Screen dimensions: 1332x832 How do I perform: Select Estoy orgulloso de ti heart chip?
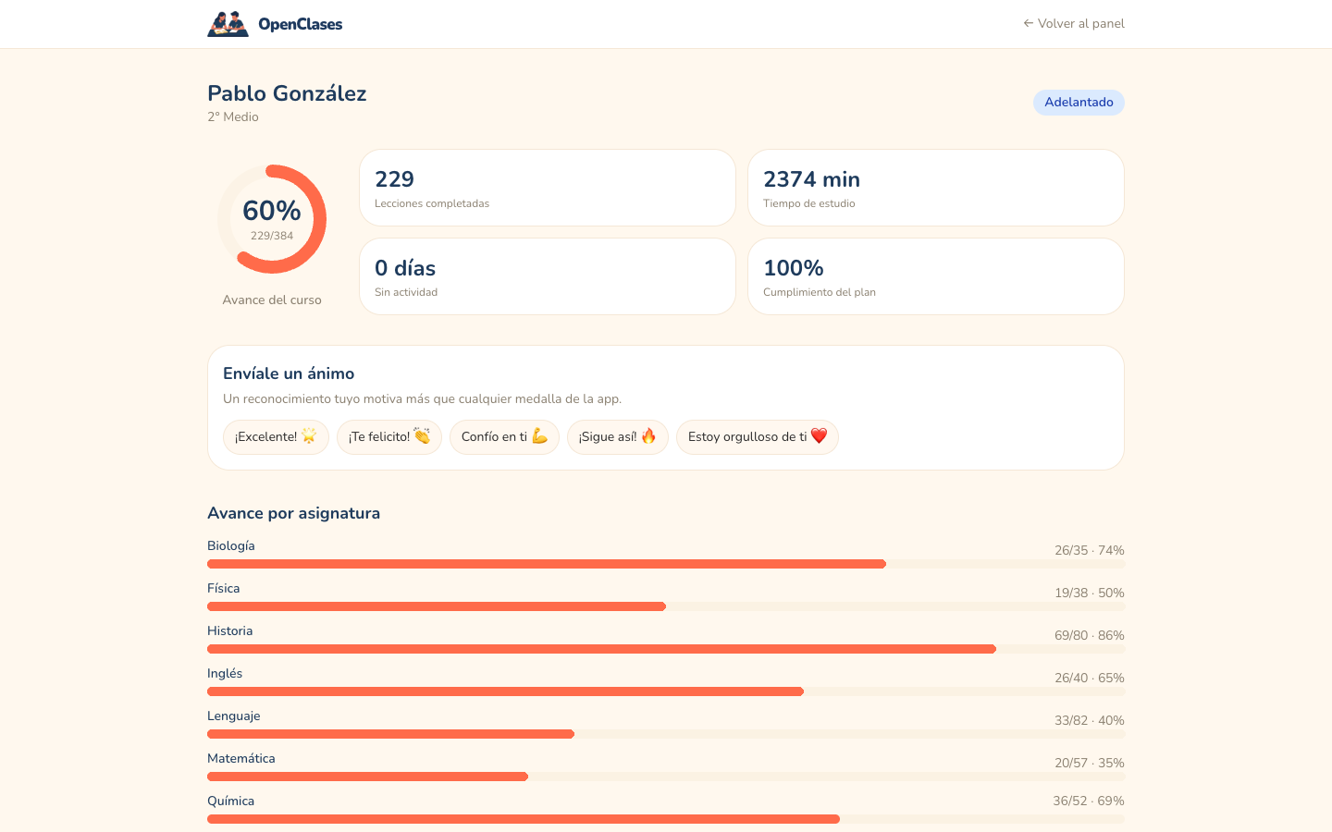758,437
